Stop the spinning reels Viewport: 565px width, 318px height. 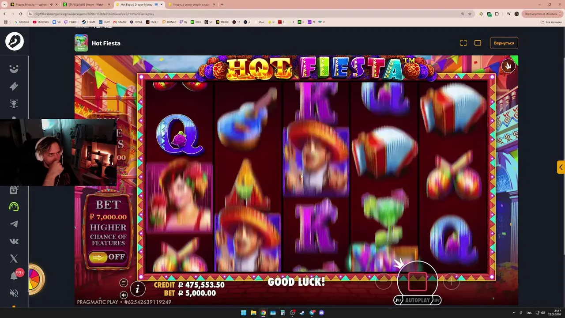click(x=417, y=281)
